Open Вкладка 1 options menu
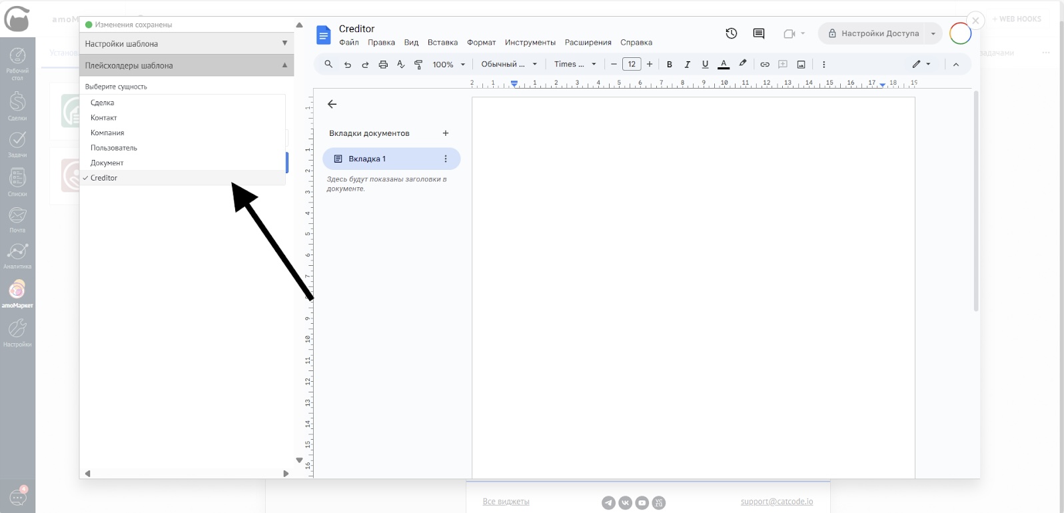 click(446, 159)
